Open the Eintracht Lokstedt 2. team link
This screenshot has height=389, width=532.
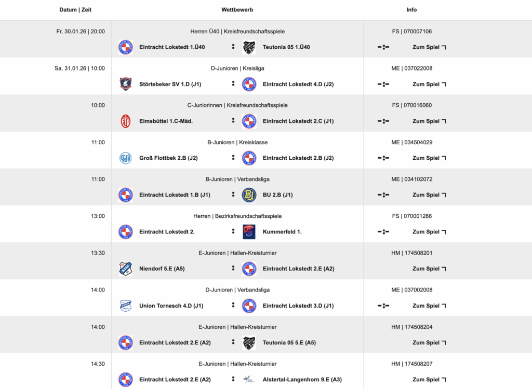(167, 232)
